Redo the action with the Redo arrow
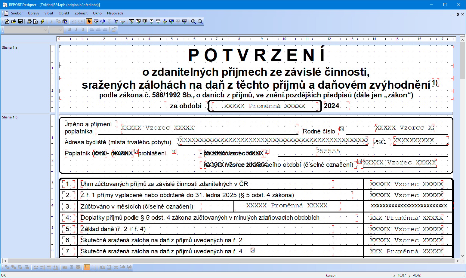The image size is (466, 278). (x=80, y=21)
